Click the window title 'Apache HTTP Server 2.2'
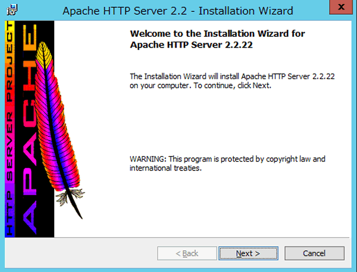357x272 pixels. tap(178, 10)
